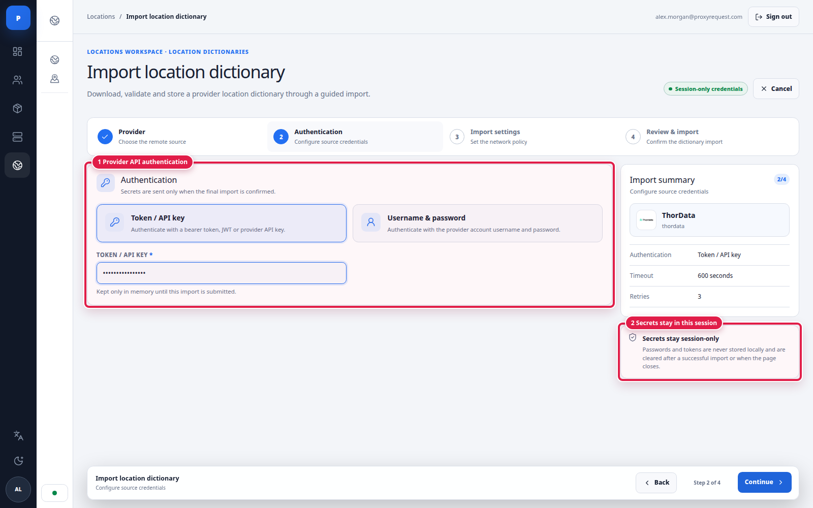Click the 'TOKEN / API KEY *' field label
This screenshot has height=508, width=813.
coord(124,255)
